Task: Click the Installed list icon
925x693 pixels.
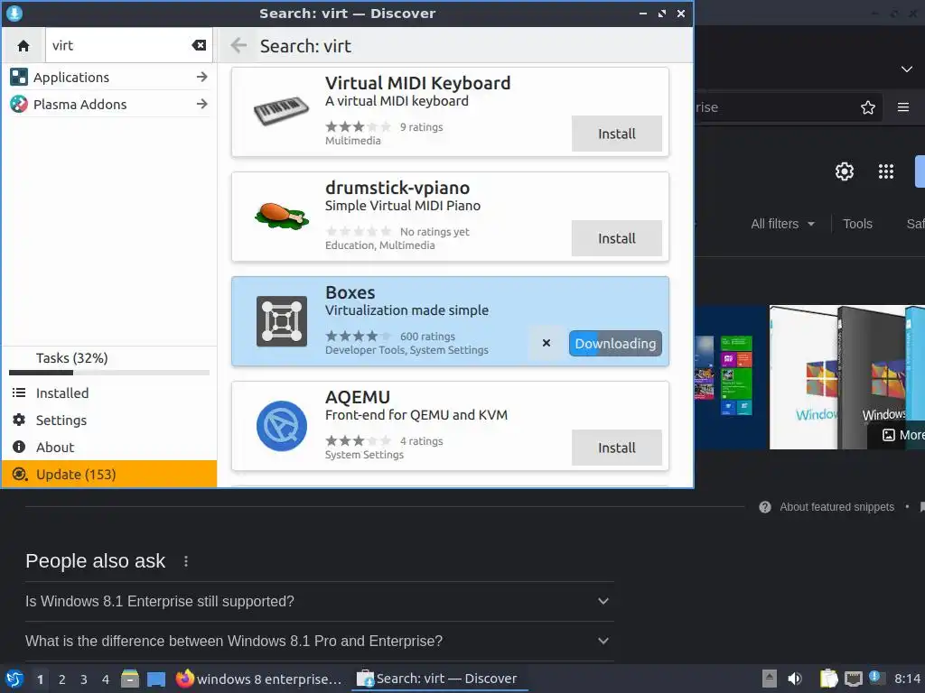Action: coord(19,393)
